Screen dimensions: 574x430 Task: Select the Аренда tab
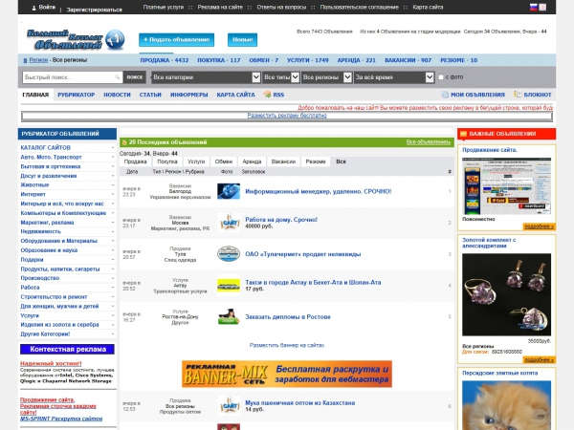(x=252, y=161)
